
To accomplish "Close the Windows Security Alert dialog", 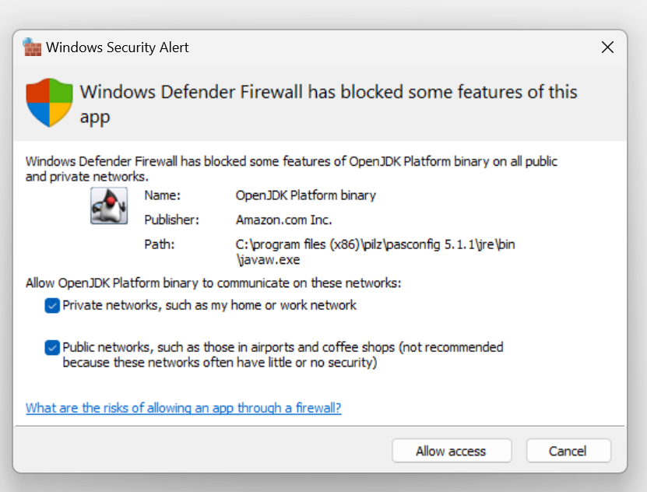I will click(607, 47).
